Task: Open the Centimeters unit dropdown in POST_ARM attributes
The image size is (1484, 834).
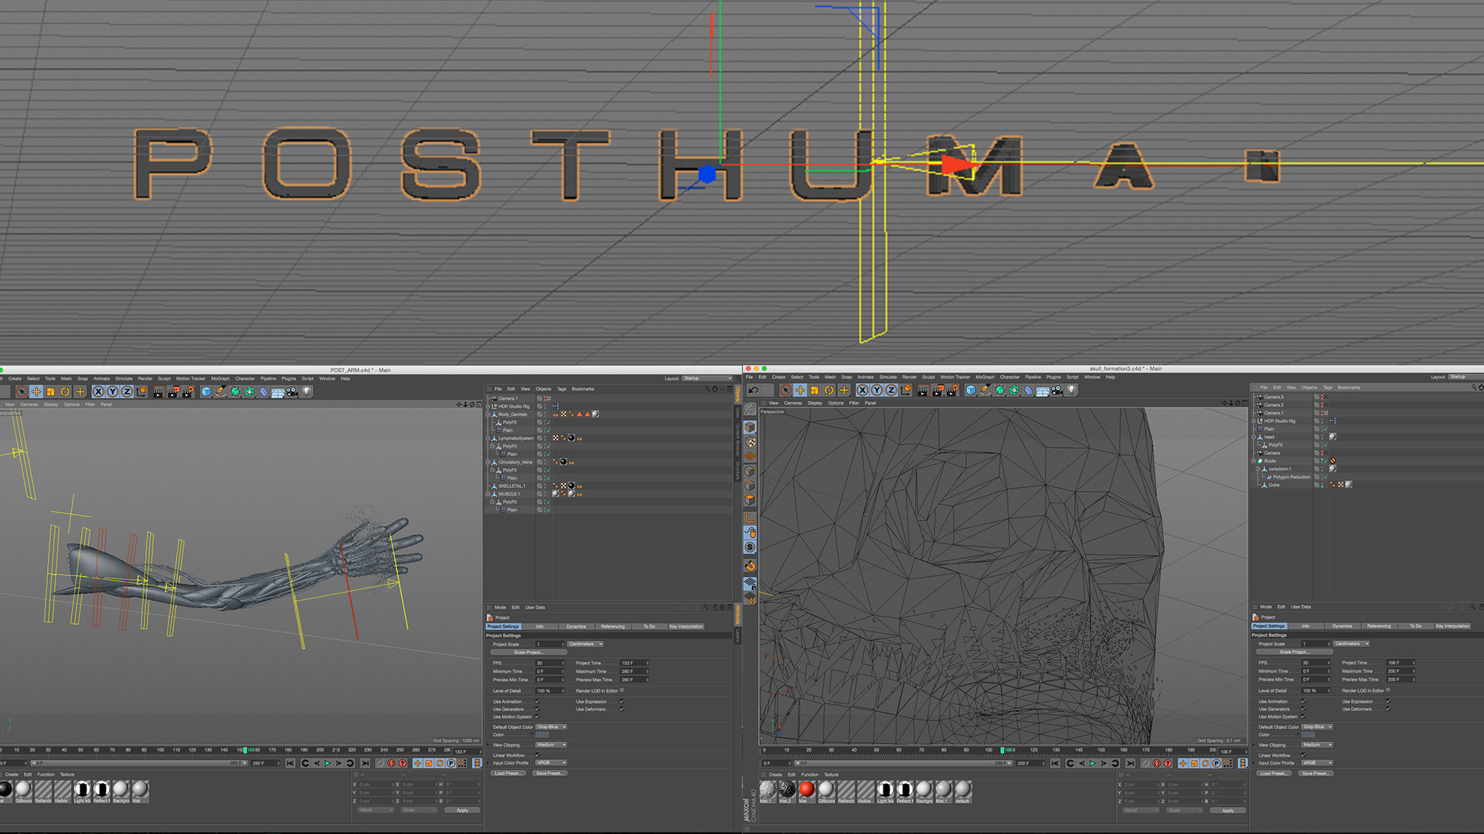Action: click(585, 644)
